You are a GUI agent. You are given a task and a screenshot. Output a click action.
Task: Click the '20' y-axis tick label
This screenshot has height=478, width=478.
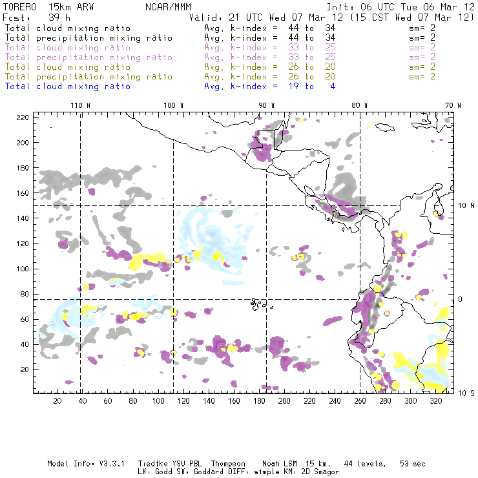pyautogui.click(x=25, y=369)
